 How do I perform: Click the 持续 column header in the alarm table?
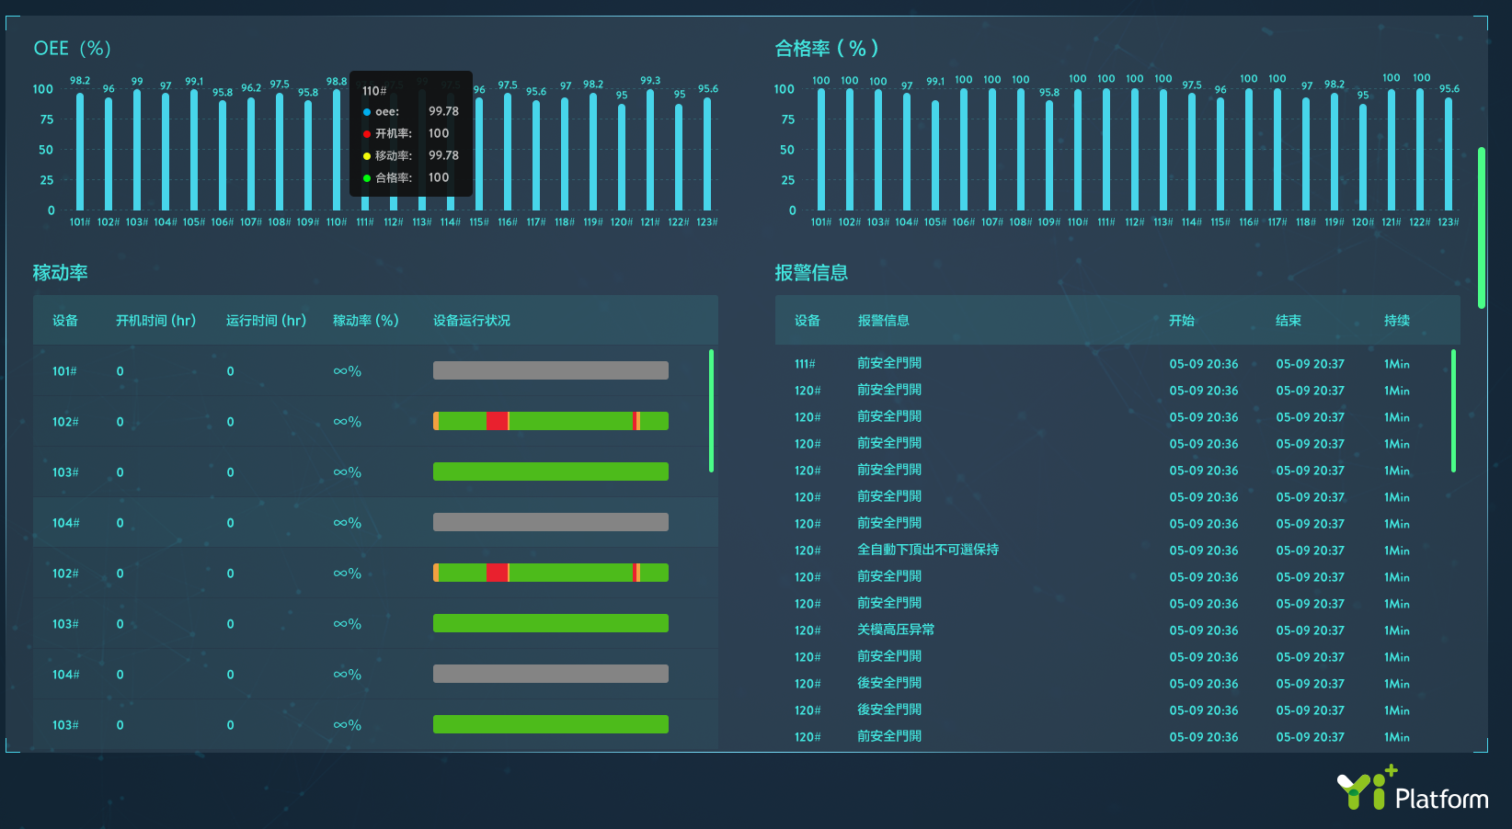pyautogui.click(x=1396, y=321)
